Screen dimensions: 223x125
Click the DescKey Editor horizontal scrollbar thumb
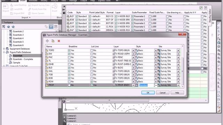pyautogui.click(x=109, y=100)
